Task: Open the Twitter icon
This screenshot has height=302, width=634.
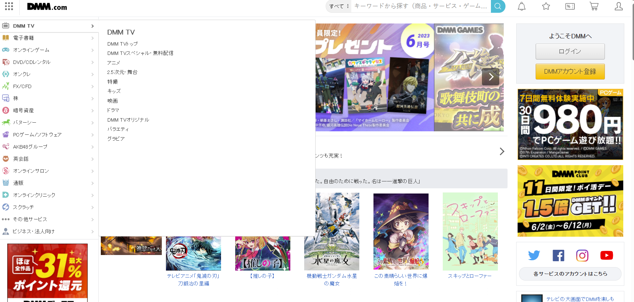Action: pyautogui.click(x=534, y=255)
